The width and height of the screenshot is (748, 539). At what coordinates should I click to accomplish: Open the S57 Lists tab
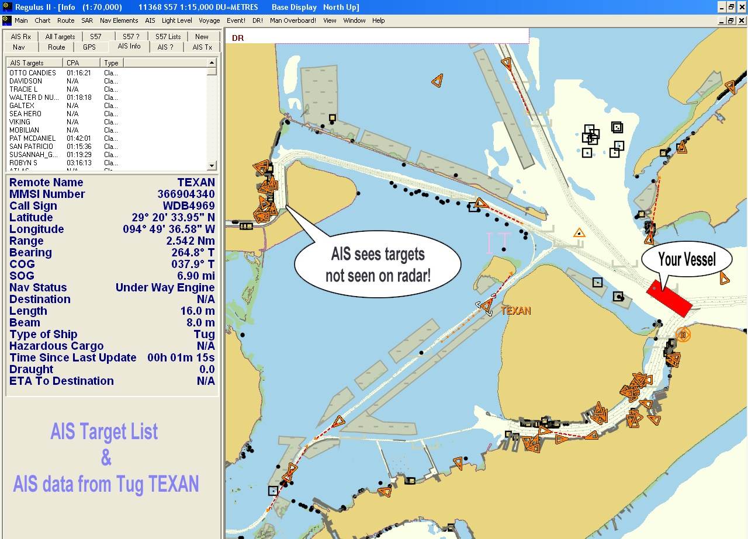[167, 36]
